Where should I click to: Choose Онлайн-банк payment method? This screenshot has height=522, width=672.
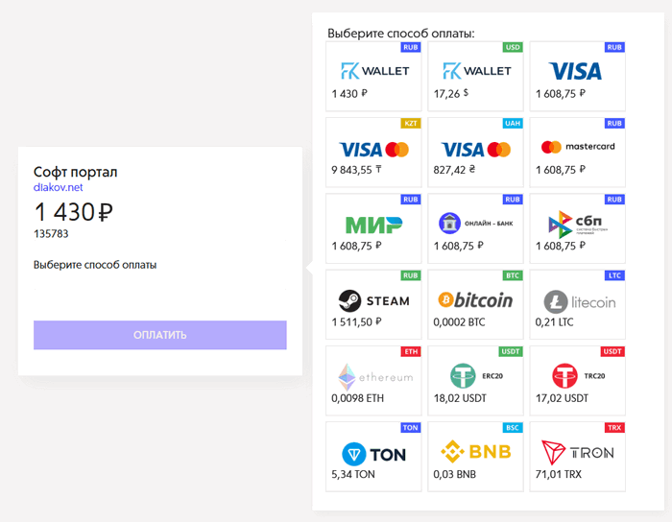tap(475, 228)
